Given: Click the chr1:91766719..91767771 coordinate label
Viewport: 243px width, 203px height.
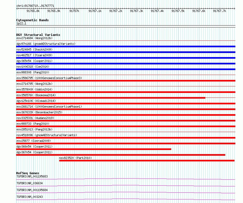Looking at the screenshot, I should pos(35,6).
